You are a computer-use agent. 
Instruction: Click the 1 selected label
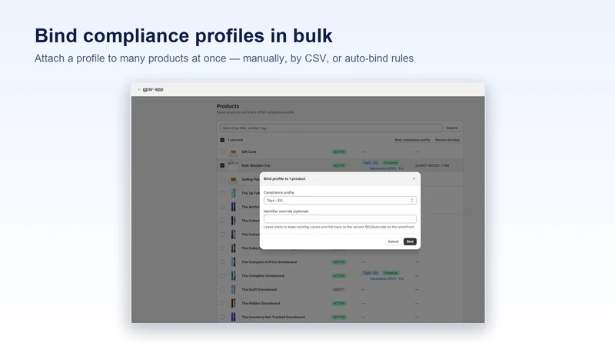235,140
